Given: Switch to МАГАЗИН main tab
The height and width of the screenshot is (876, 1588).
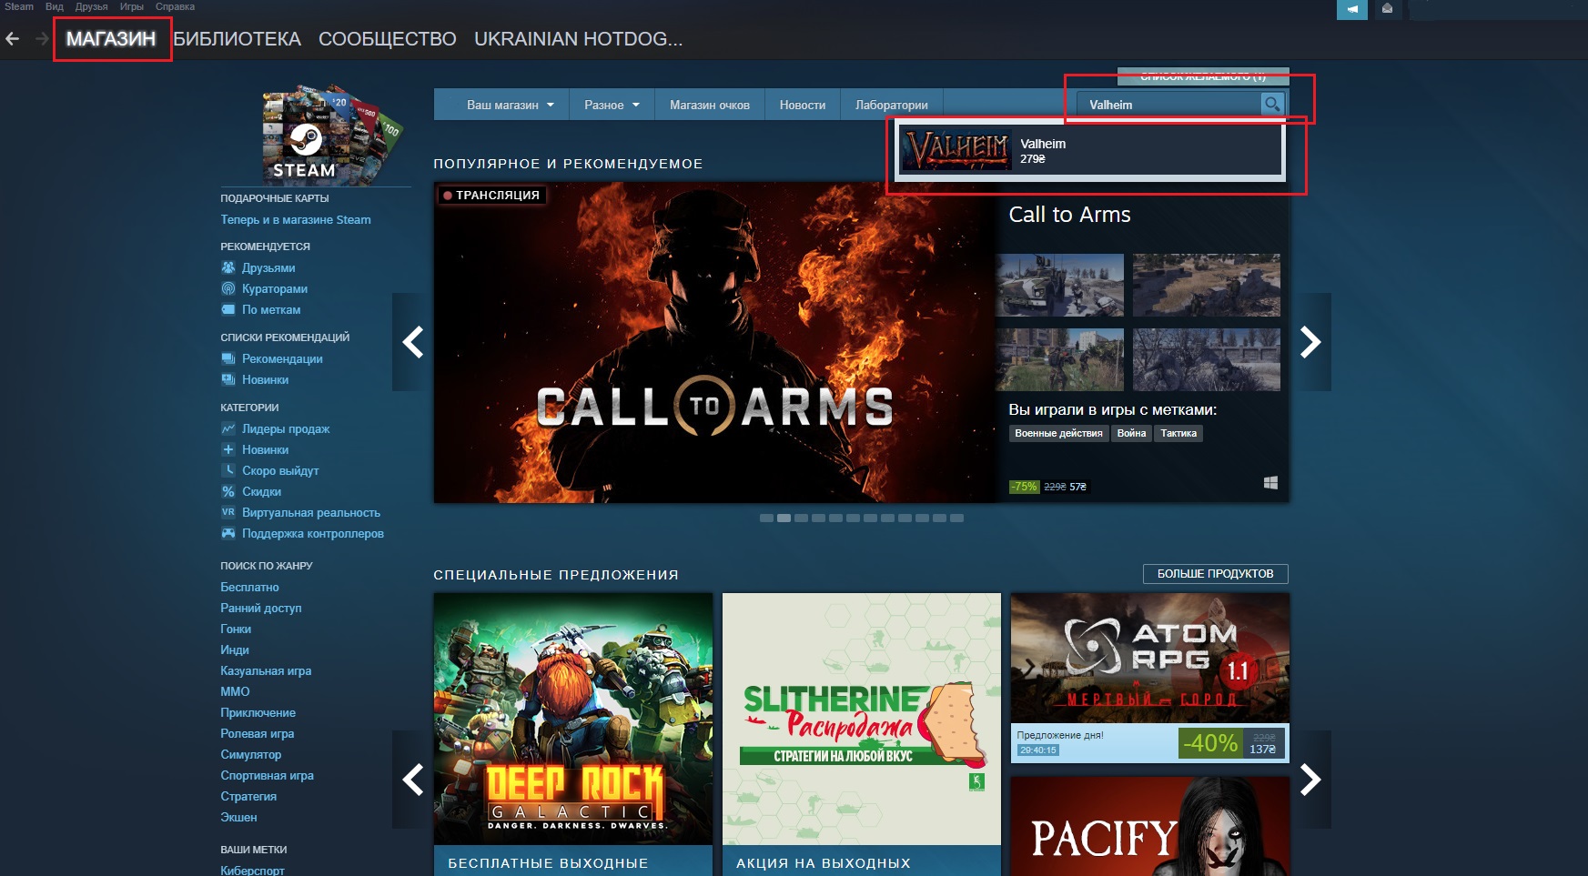Looking at the screenshot, I should point(111,39).
